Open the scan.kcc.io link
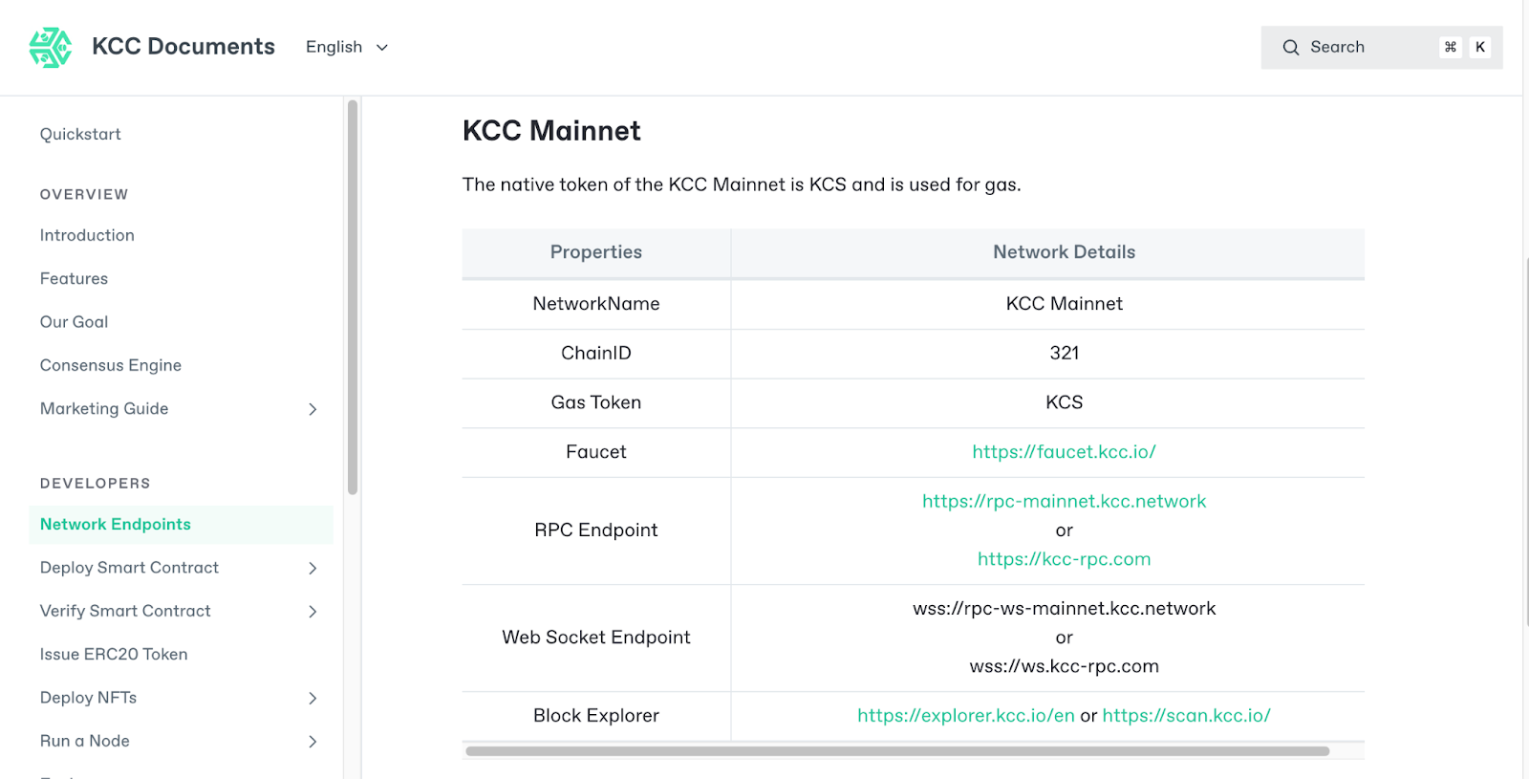The height and width of the screenshot is (779, 1529). (x=1186, y=716)
